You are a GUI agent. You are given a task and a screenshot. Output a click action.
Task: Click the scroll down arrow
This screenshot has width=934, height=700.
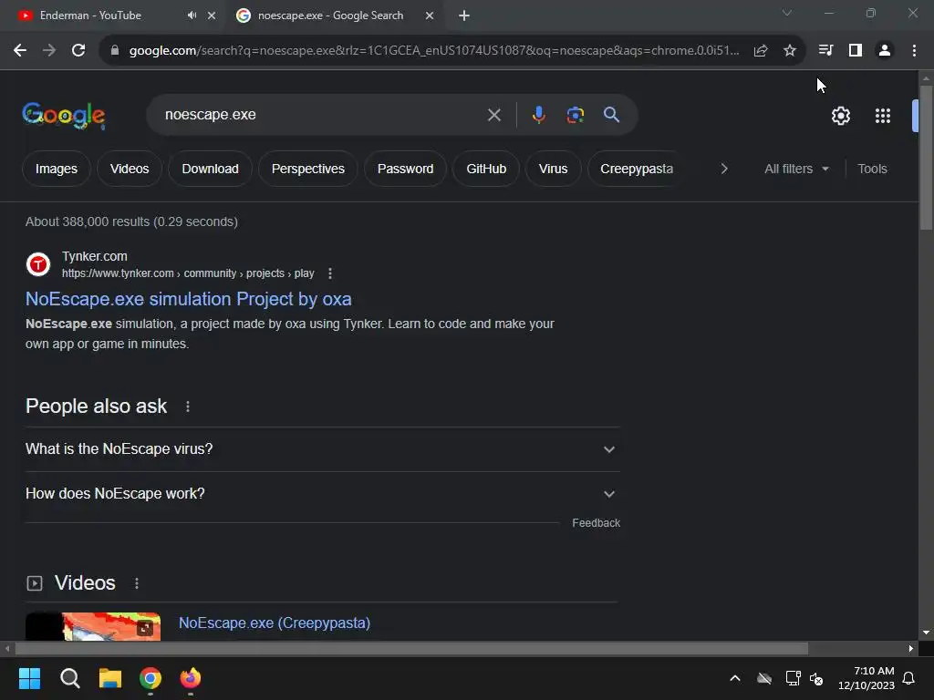click(x=926, y=633)
